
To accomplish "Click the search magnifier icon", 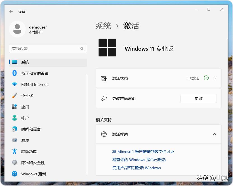I will click(x=82, y=49).
